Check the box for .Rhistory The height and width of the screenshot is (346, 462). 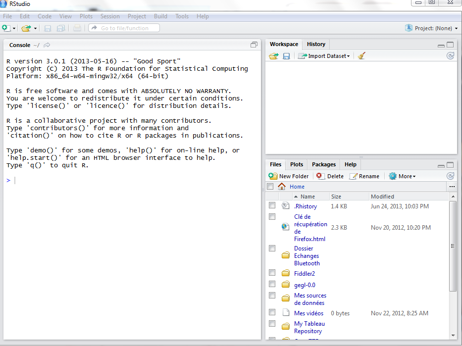pos(272,205)
